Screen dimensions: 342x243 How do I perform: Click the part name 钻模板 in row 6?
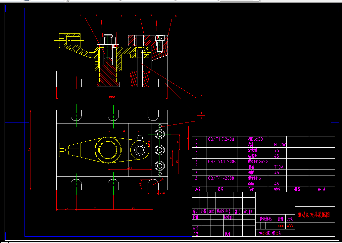(x=252, y=156)
